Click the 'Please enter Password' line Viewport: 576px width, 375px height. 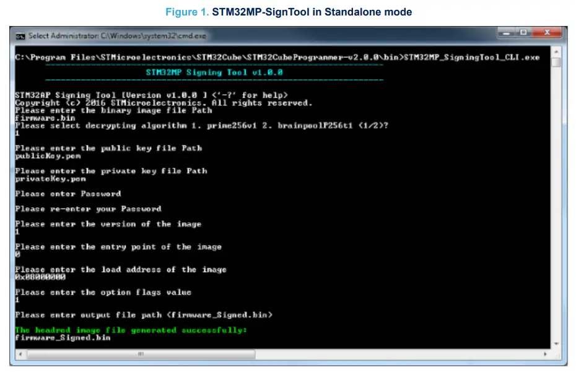[68, 194]
